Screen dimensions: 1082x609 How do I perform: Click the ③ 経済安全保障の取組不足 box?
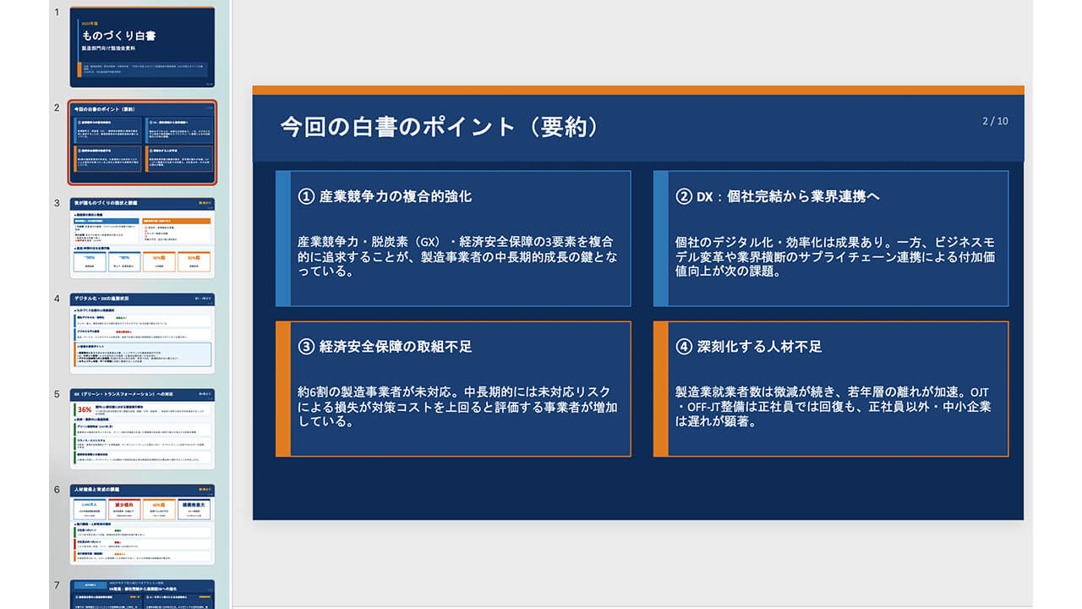(x=452, y=388)
